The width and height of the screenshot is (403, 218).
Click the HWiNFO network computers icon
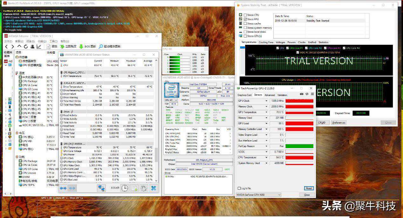point(101,188)
